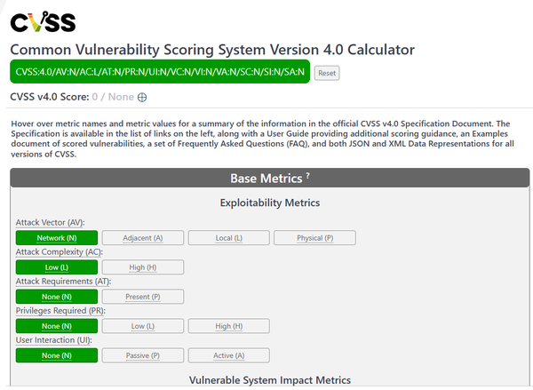Viewport: 533px width, 390px height.
Task: Set attack vector to Adjacent (A)
Action: (142, 238)
